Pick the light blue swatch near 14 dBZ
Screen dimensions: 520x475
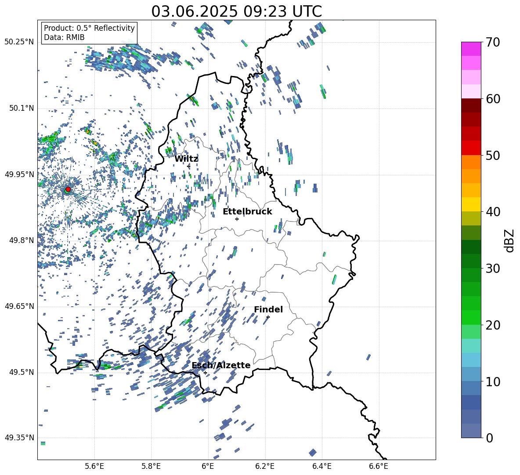coord(471,360)
